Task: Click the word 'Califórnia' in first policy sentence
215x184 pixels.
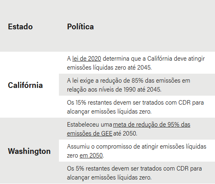Action: click(160, 59)
